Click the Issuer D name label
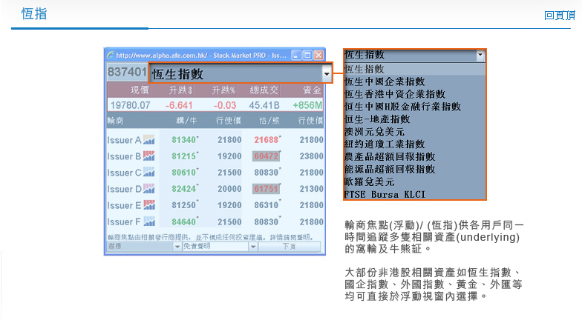The width and height of the screenshot is (585, 320). [124, 190]
